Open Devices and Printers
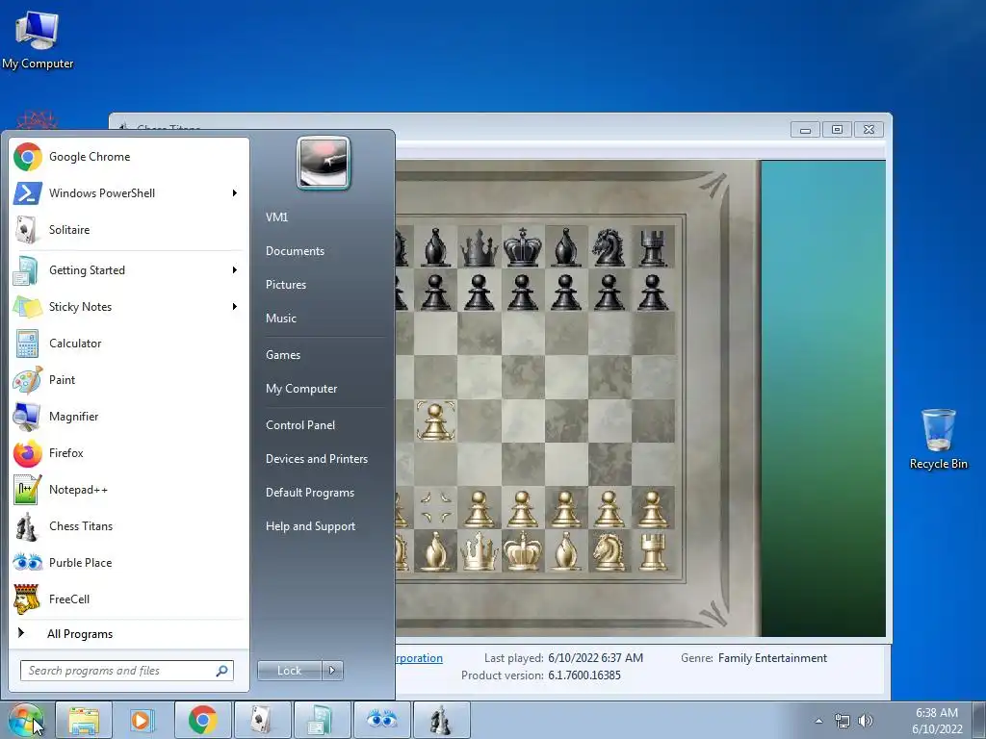Viewport: 986px width, 739px height. click(316, 459)
